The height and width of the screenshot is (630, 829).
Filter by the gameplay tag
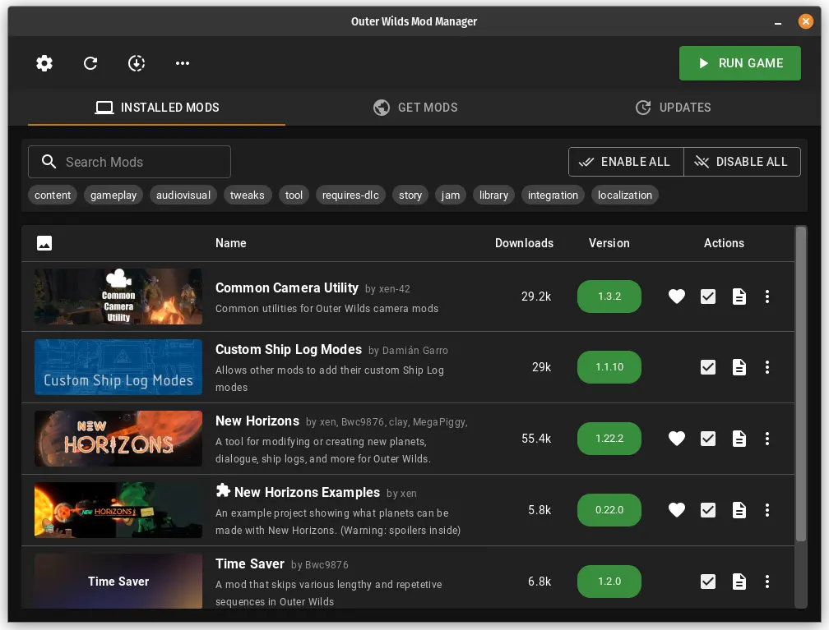pyautogui.click(x=113, y=195)
